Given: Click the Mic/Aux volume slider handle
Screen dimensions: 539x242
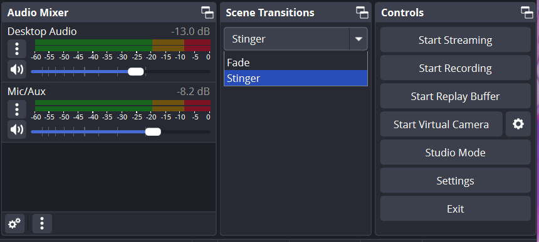Looking at the screenshot, I should (153, 131).
